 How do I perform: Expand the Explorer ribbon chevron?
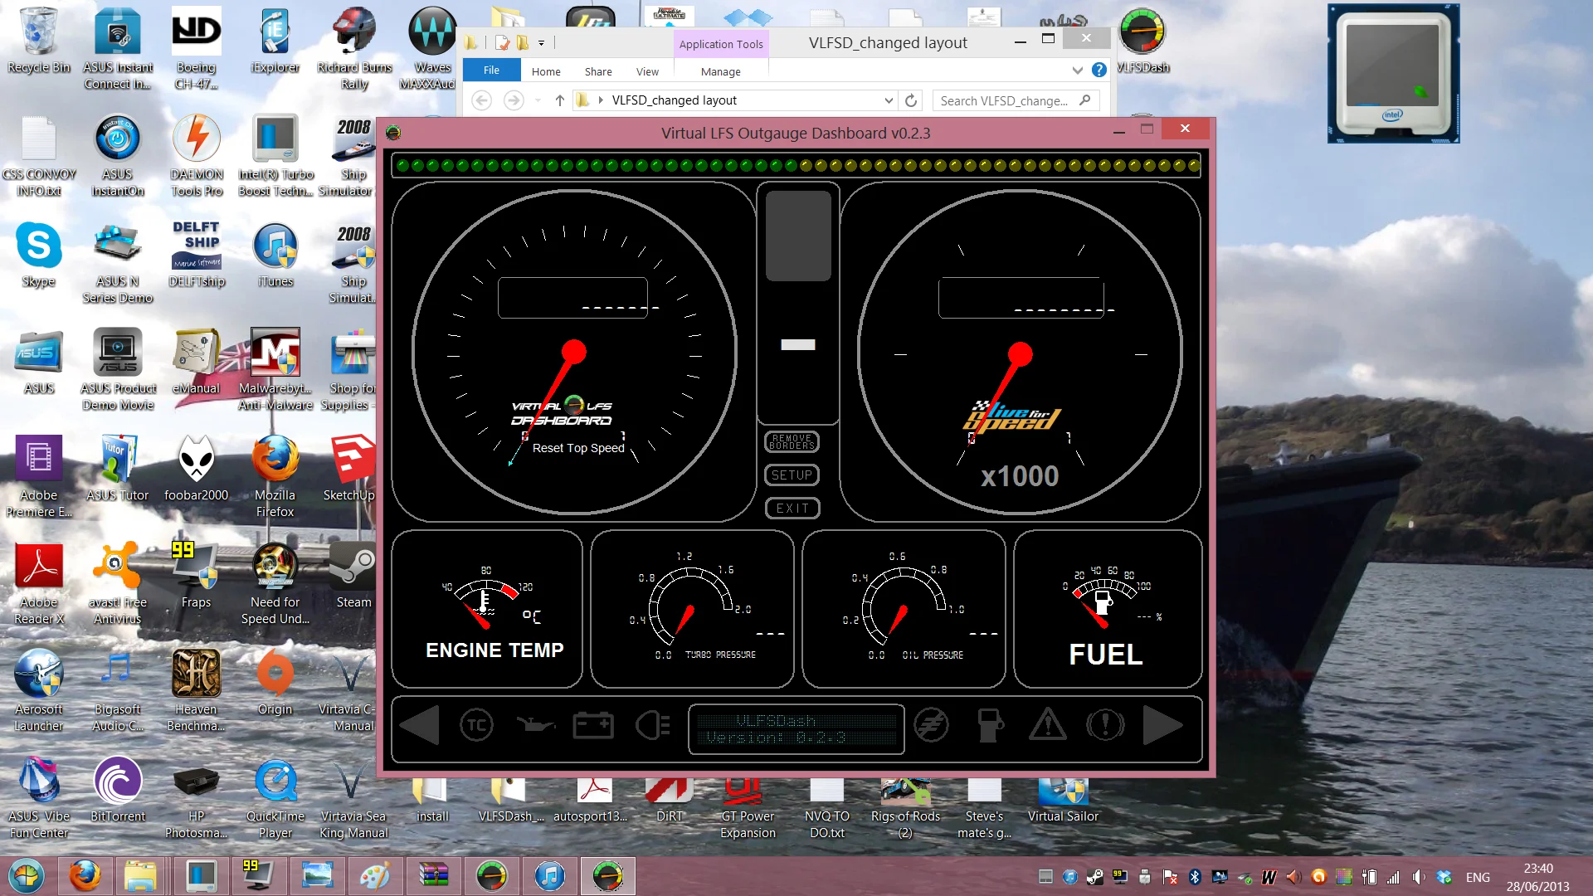pos(1077,71)
